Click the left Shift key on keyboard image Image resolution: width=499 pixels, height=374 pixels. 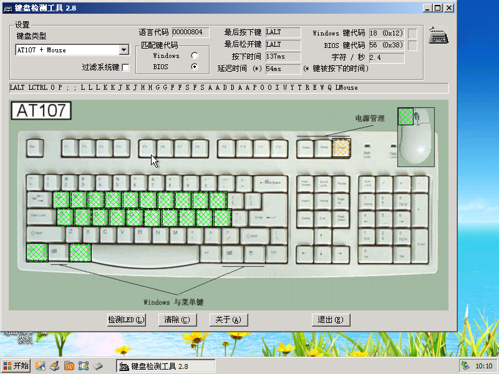coord(45,234)
